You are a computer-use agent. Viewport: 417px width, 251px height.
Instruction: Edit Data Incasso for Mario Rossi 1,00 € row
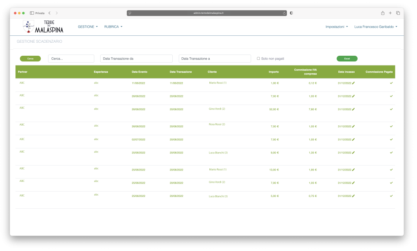353,83
